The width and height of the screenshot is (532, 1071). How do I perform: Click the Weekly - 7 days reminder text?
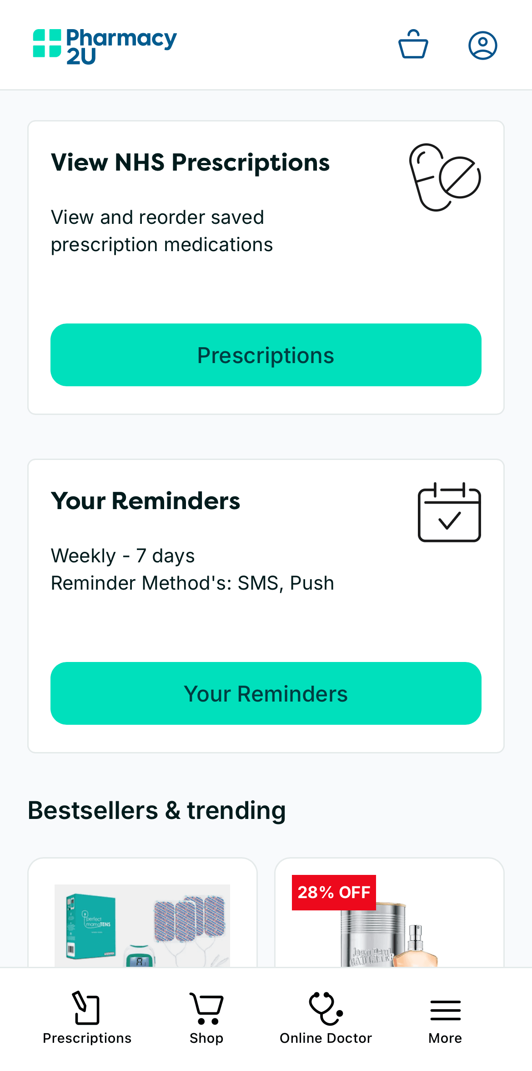click(x=123, y=556)
